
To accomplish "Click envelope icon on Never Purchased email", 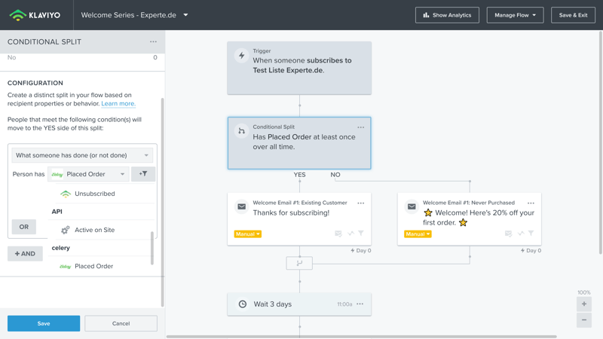I will pos(412,206).
